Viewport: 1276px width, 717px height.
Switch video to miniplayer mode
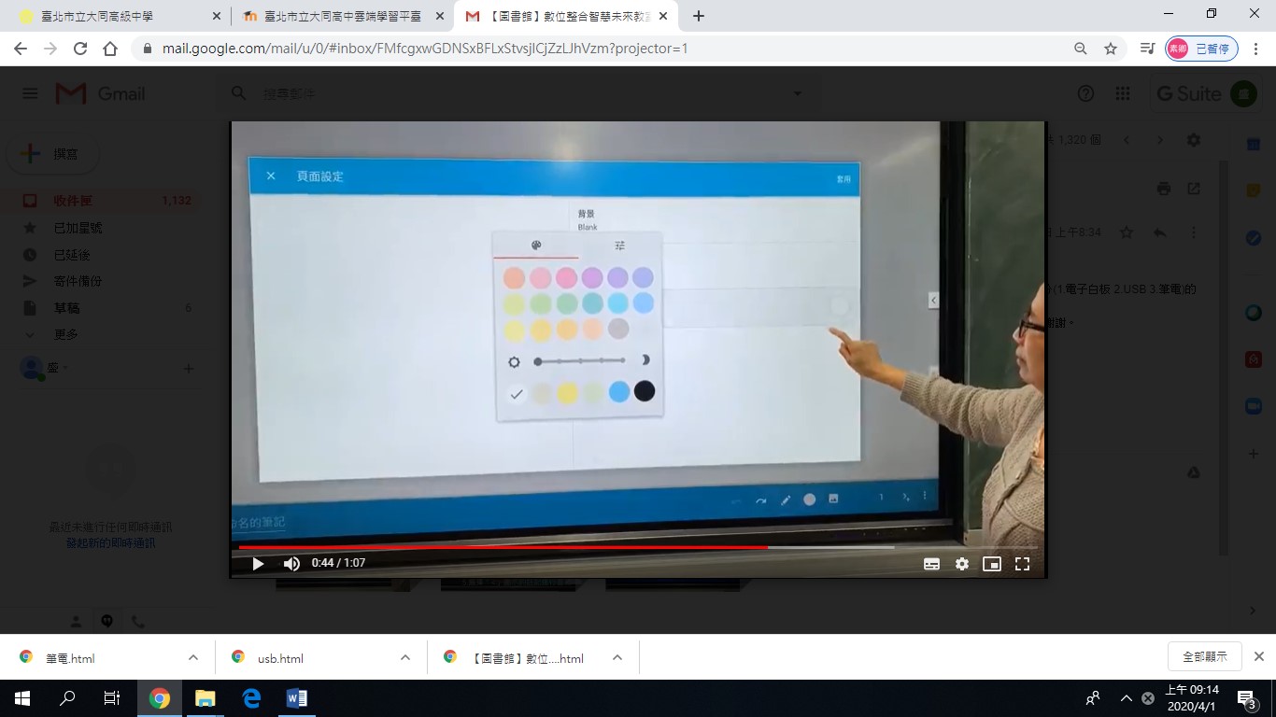(x=992, y=564)
